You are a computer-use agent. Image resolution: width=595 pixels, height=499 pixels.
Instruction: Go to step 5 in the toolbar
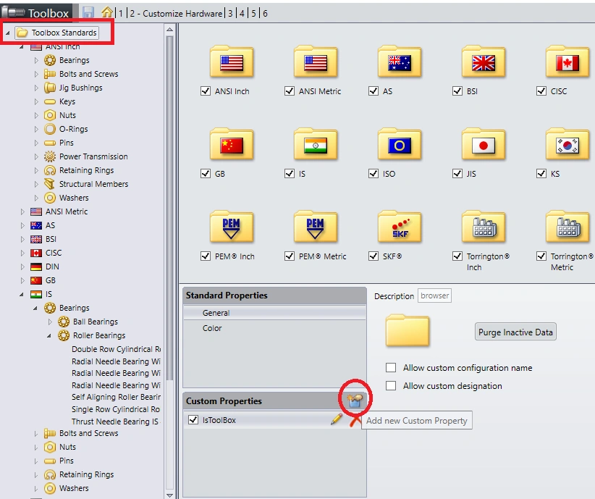[253, 13]
